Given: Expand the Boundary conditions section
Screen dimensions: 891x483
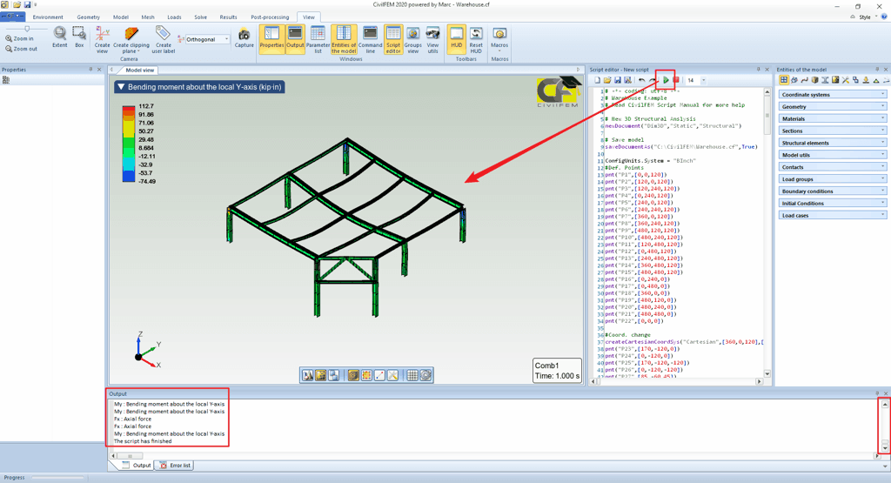Looking at the screenshot, I should pyautogui.click(x=832, y=191).
